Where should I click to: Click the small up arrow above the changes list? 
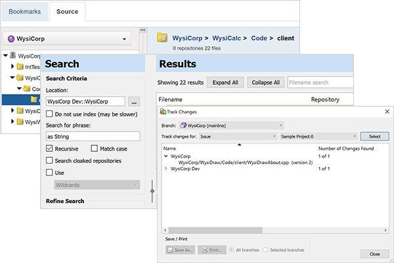tap(240, 145)
